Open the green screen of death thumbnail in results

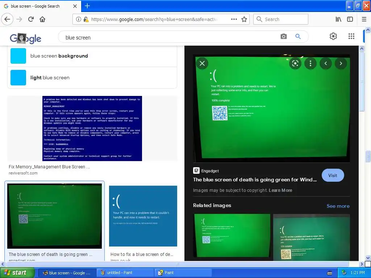[54, 216]
